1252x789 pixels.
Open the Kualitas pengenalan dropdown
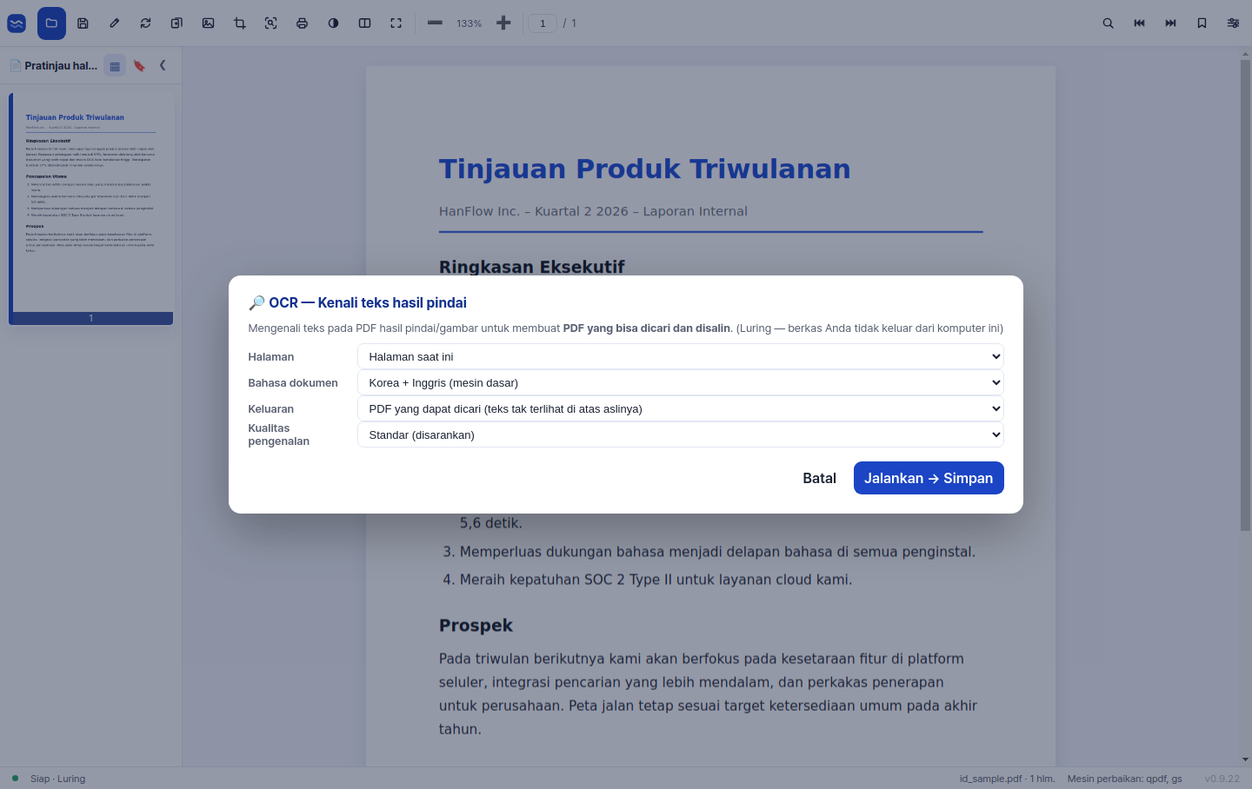click(681, 434)
